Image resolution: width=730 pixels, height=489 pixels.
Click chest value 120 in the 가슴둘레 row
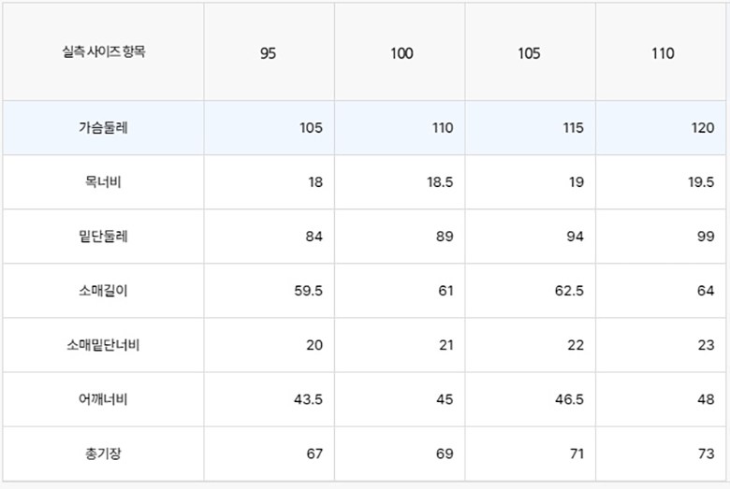pyautogui.click(x=703, y=128)
